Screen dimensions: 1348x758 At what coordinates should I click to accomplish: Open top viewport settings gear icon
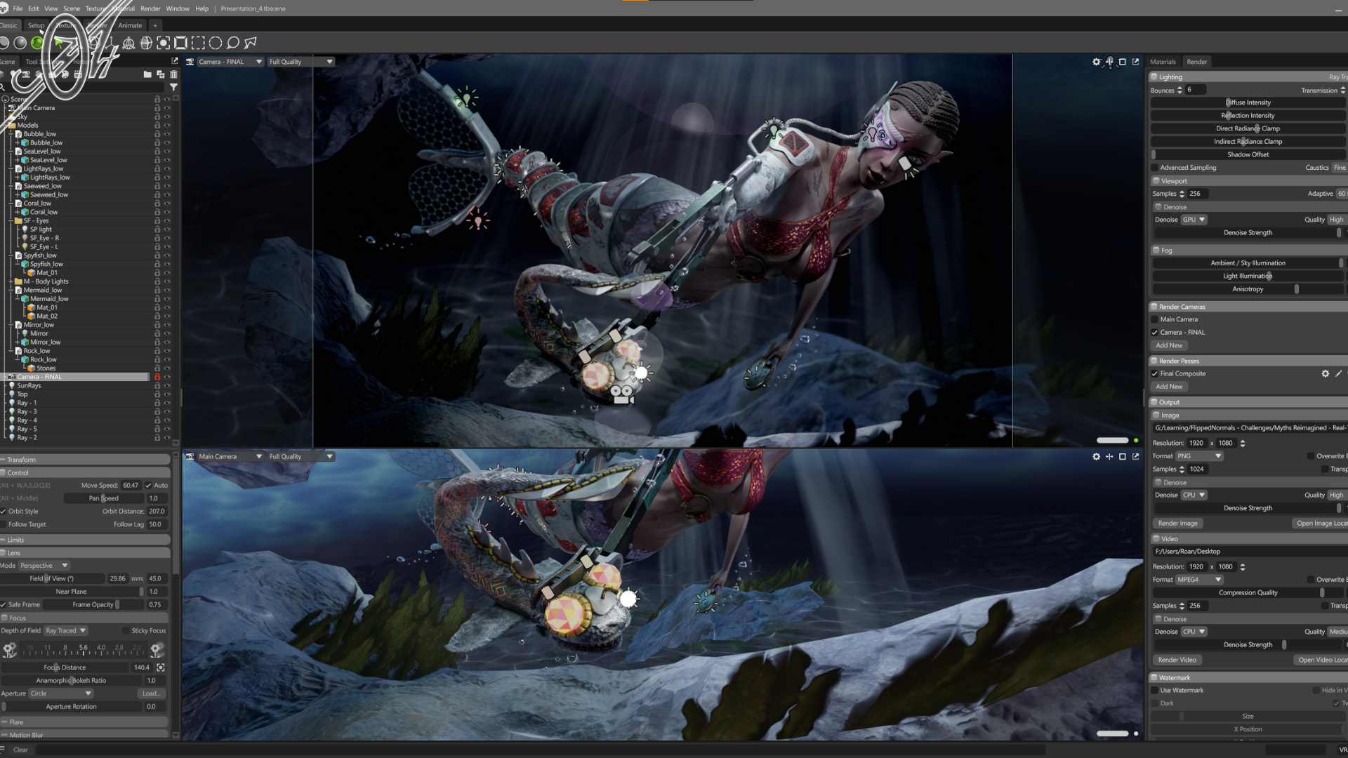(1096, 62)
